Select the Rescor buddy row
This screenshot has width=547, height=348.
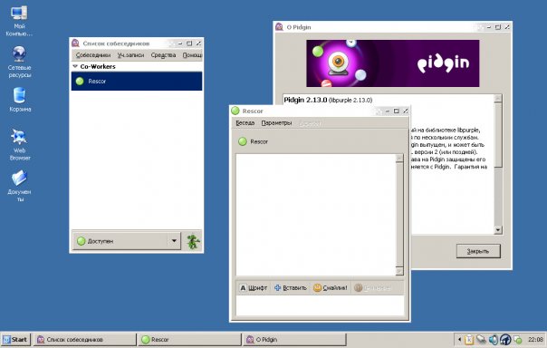point(137,82)
